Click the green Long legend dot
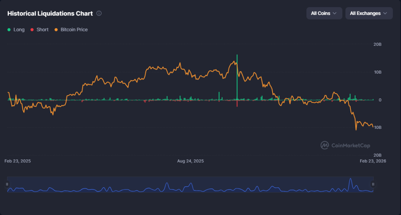 (x=9, y=30)
